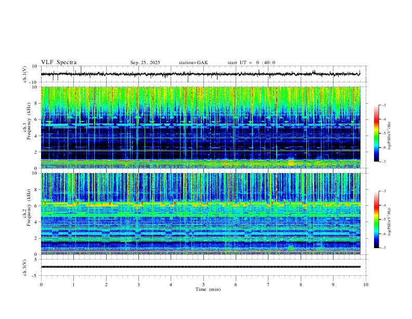Click the "8" kHz tick of ch.1 spectrogram
This screenshot has width=412, height=319.
tap(36, 103)
